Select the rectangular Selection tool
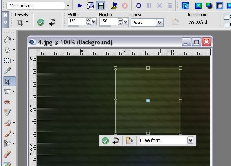 click(7, 60)
